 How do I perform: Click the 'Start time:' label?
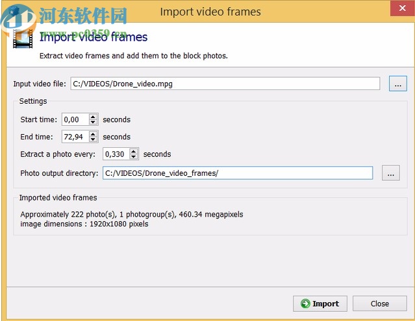click(38, 120)
